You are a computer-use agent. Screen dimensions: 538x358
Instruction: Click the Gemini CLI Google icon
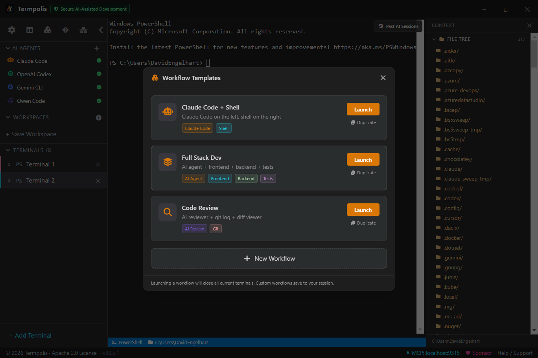coord(11,87)
